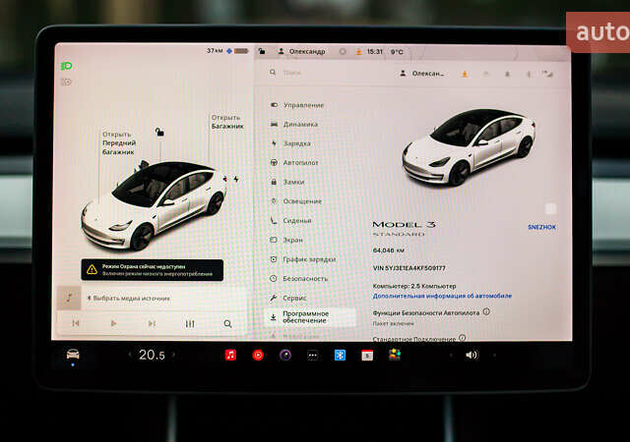Tap the car controls icon in bottom bar
Viewport: 630px width, 442px height.
pyautogui.click(x=73, y=355)
